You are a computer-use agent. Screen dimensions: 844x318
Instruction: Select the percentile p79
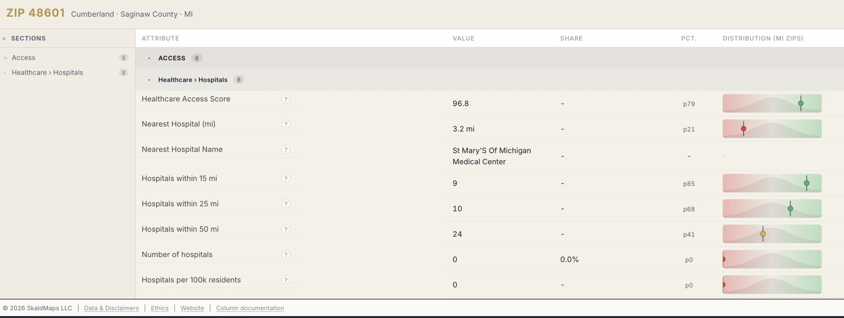coord(689,104)
